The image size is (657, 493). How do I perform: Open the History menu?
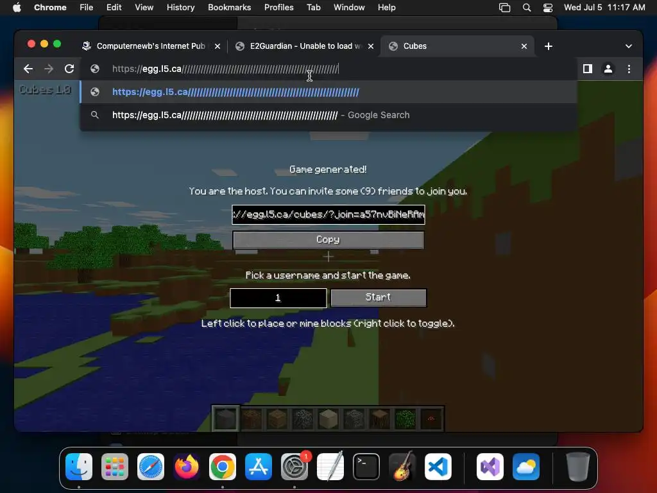(180, 8)
